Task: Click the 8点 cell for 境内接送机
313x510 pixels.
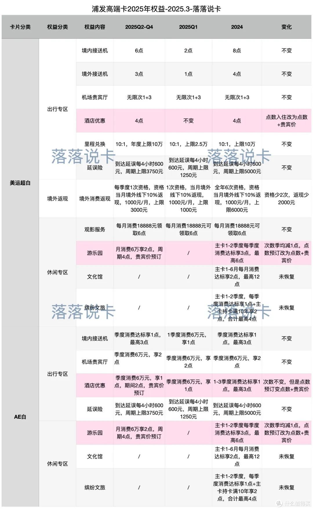Action: pyautogui.click(x=237, y=50)
